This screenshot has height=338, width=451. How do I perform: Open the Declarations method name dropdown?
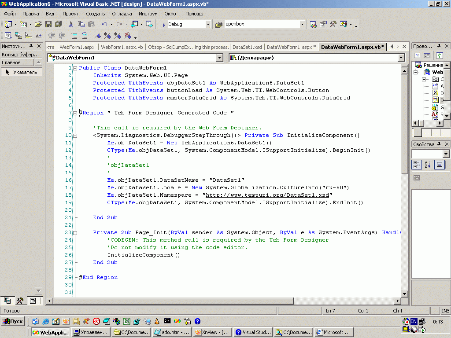401,58
